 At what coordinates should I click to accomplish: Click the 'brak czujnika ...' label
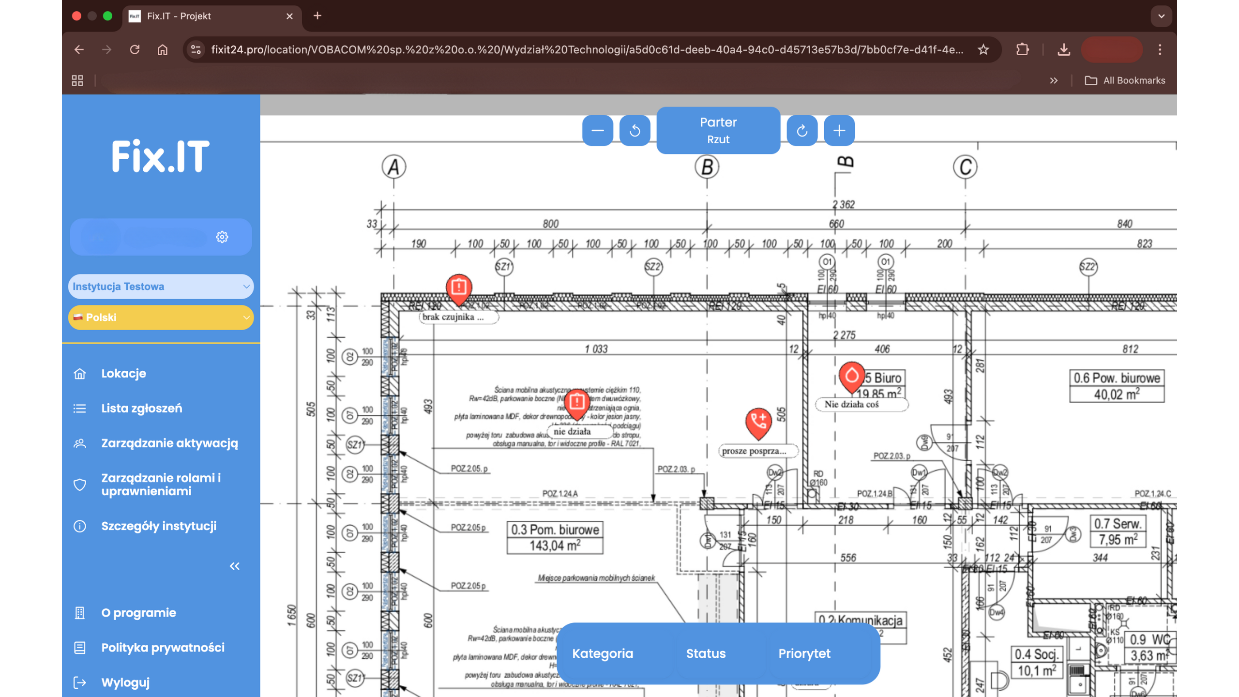[x=458, y=317]
